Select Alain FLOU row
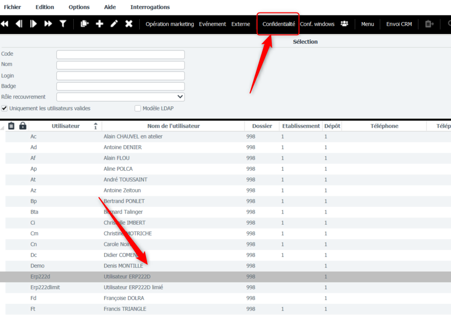Screen dimensions: 451x316 click(x=228, y=158)
